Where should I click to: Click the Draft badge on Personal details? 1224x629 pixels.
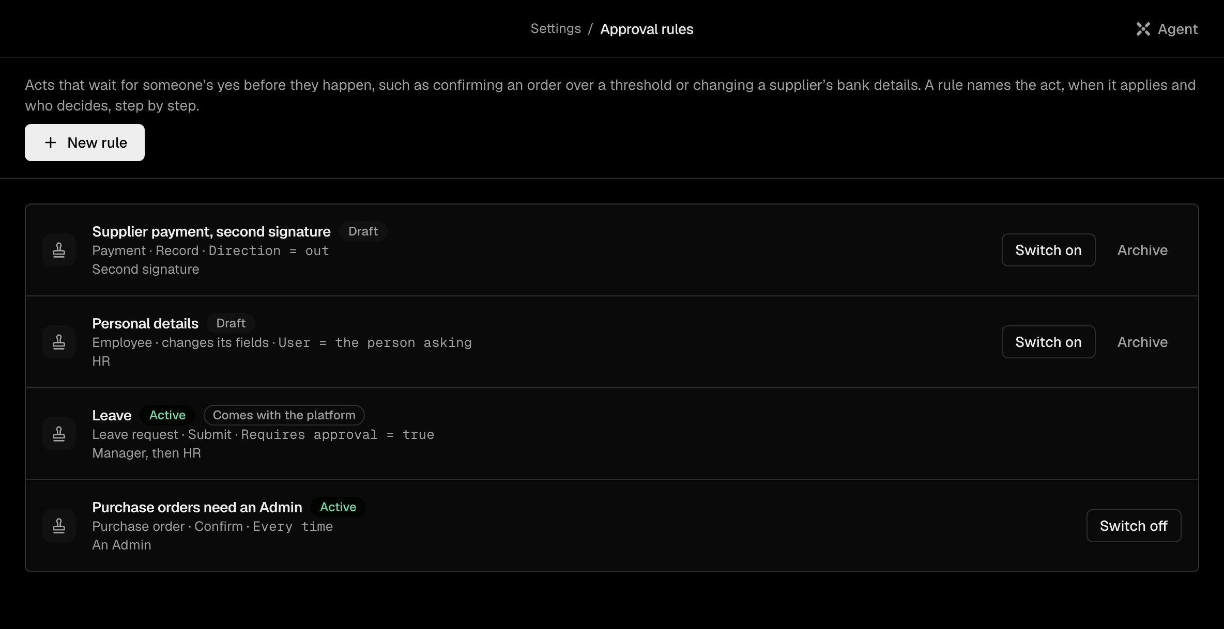[x=231, y=323]
